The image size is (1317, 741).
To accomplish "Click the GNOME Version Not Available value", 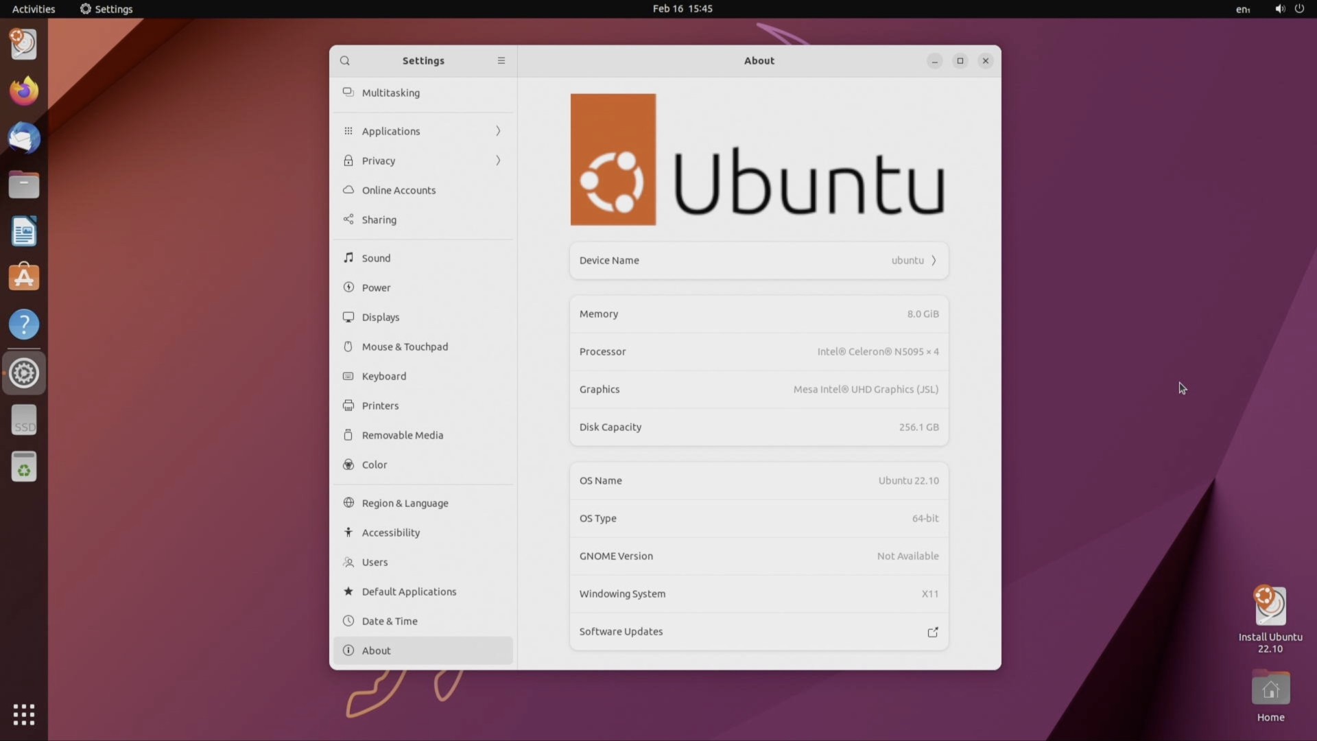I will (x=907, y=556).
